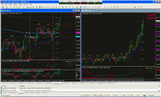Select the second Forex Focus news headline
Screen dimensions: 161x97
tap(35, 90)
